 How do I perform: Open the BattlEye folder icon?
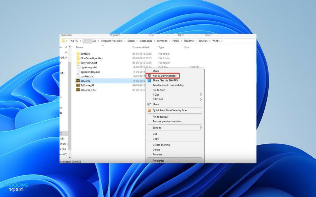pos(78,54)
